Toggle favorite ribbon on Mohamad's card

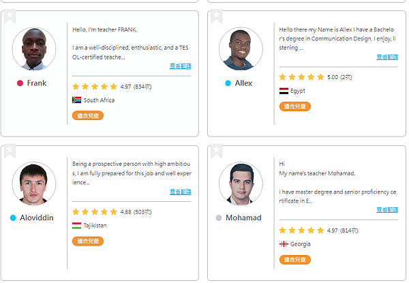pyautogui.click(x=216, y=151)
